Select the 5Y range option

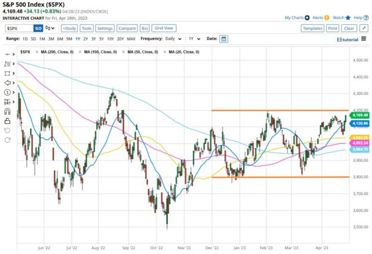coord(101,39)
